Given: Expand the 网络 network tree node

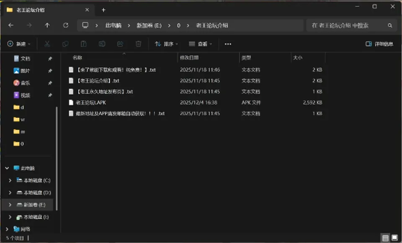Looking at the screenshot, I should tap(7, 229).
